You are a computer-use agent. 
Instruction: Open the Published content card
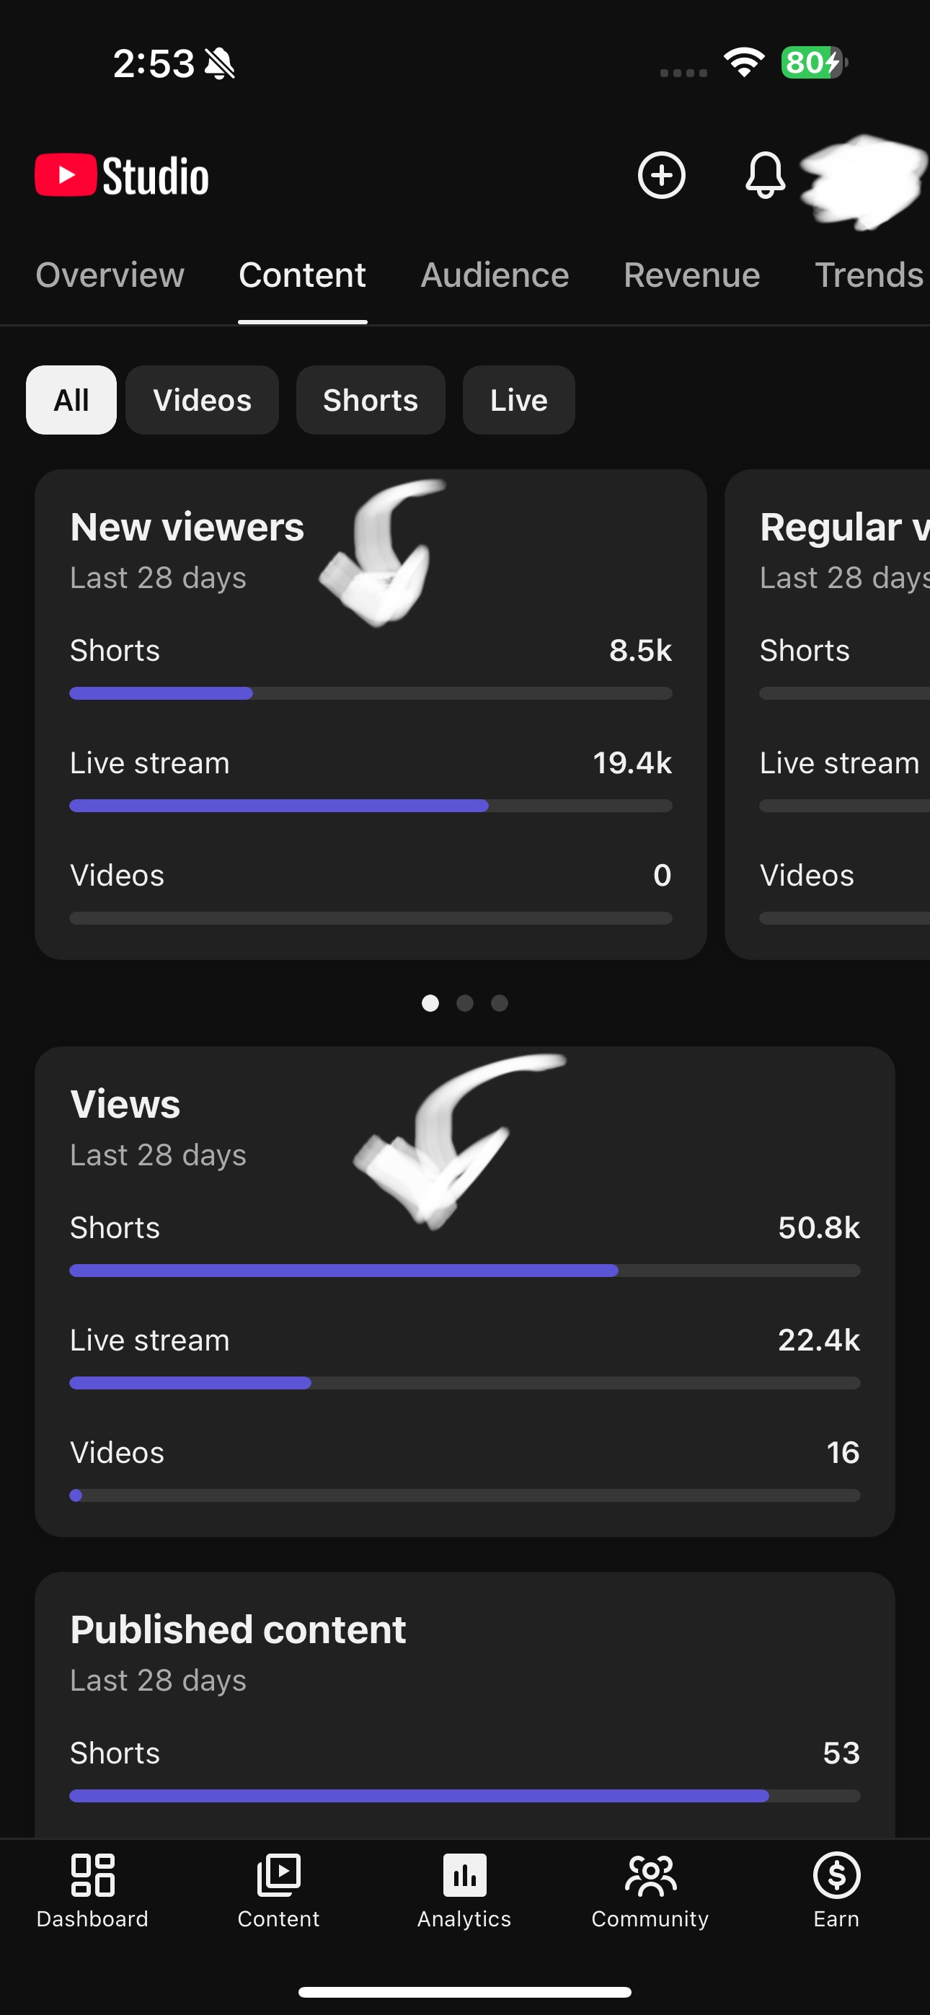[465, 1705]
